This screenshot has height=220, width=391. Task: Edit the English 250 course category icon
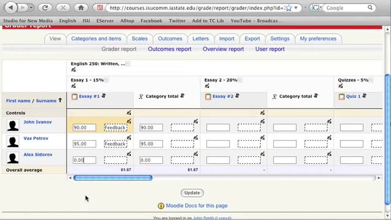point(73,70)
